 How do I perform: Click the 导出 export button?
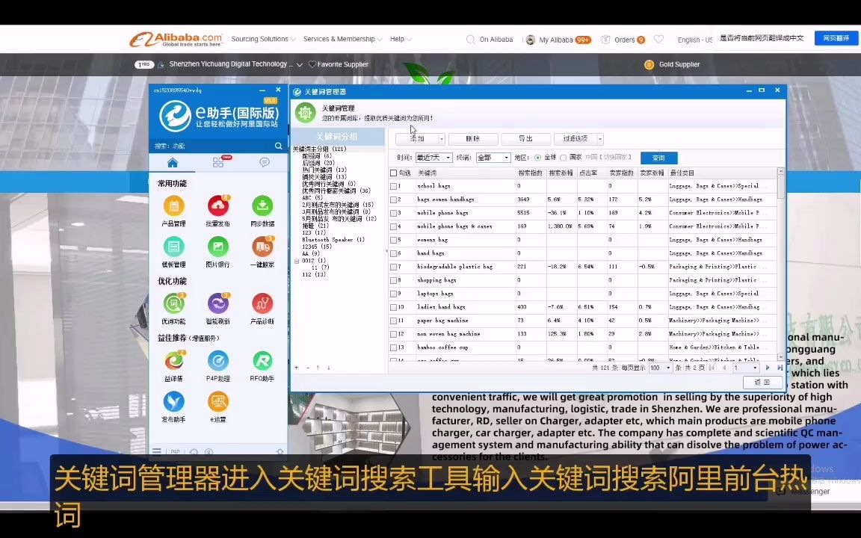tap(525, 139)
